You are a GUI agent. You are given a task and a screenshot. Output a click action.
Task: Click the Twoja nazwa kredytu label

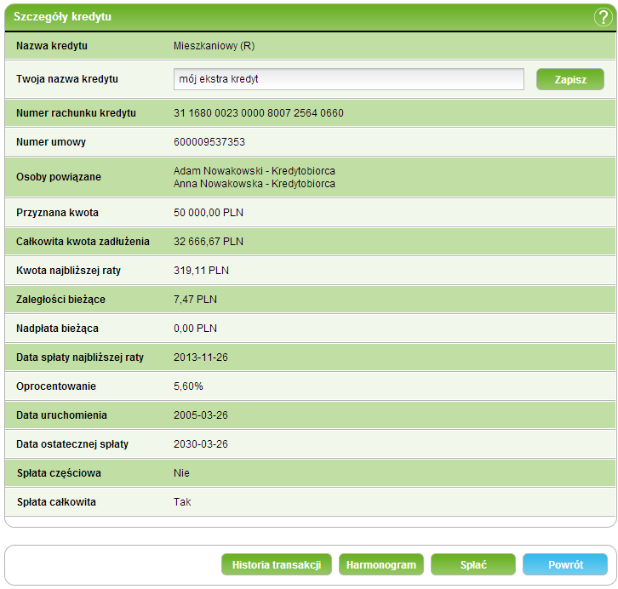(x=67, y=79)
